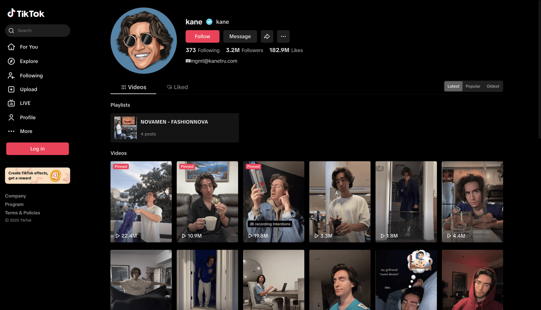
Task: Select the Videos tab
Action: [133, 87]
